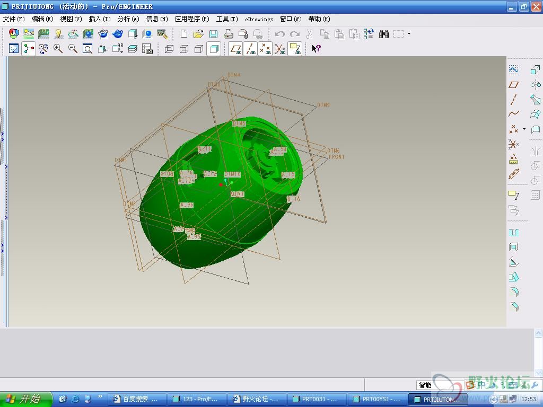The image size is (543, 407).
Task: Select the Boundary Blend tool
Action: pyautogui.click(x=536, y=114)
